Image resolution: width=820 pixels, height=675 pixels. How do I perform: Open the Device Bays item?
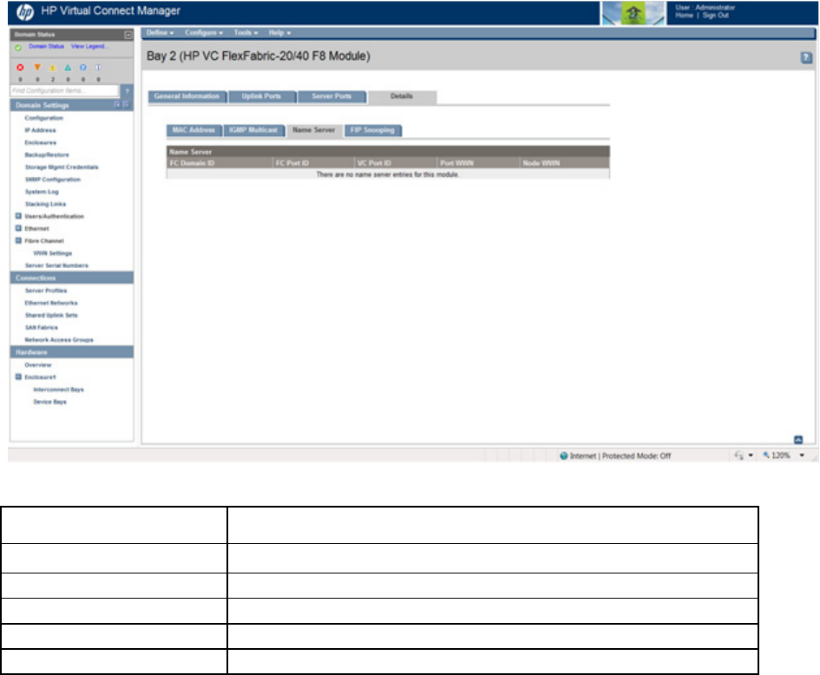click(50, 402)
